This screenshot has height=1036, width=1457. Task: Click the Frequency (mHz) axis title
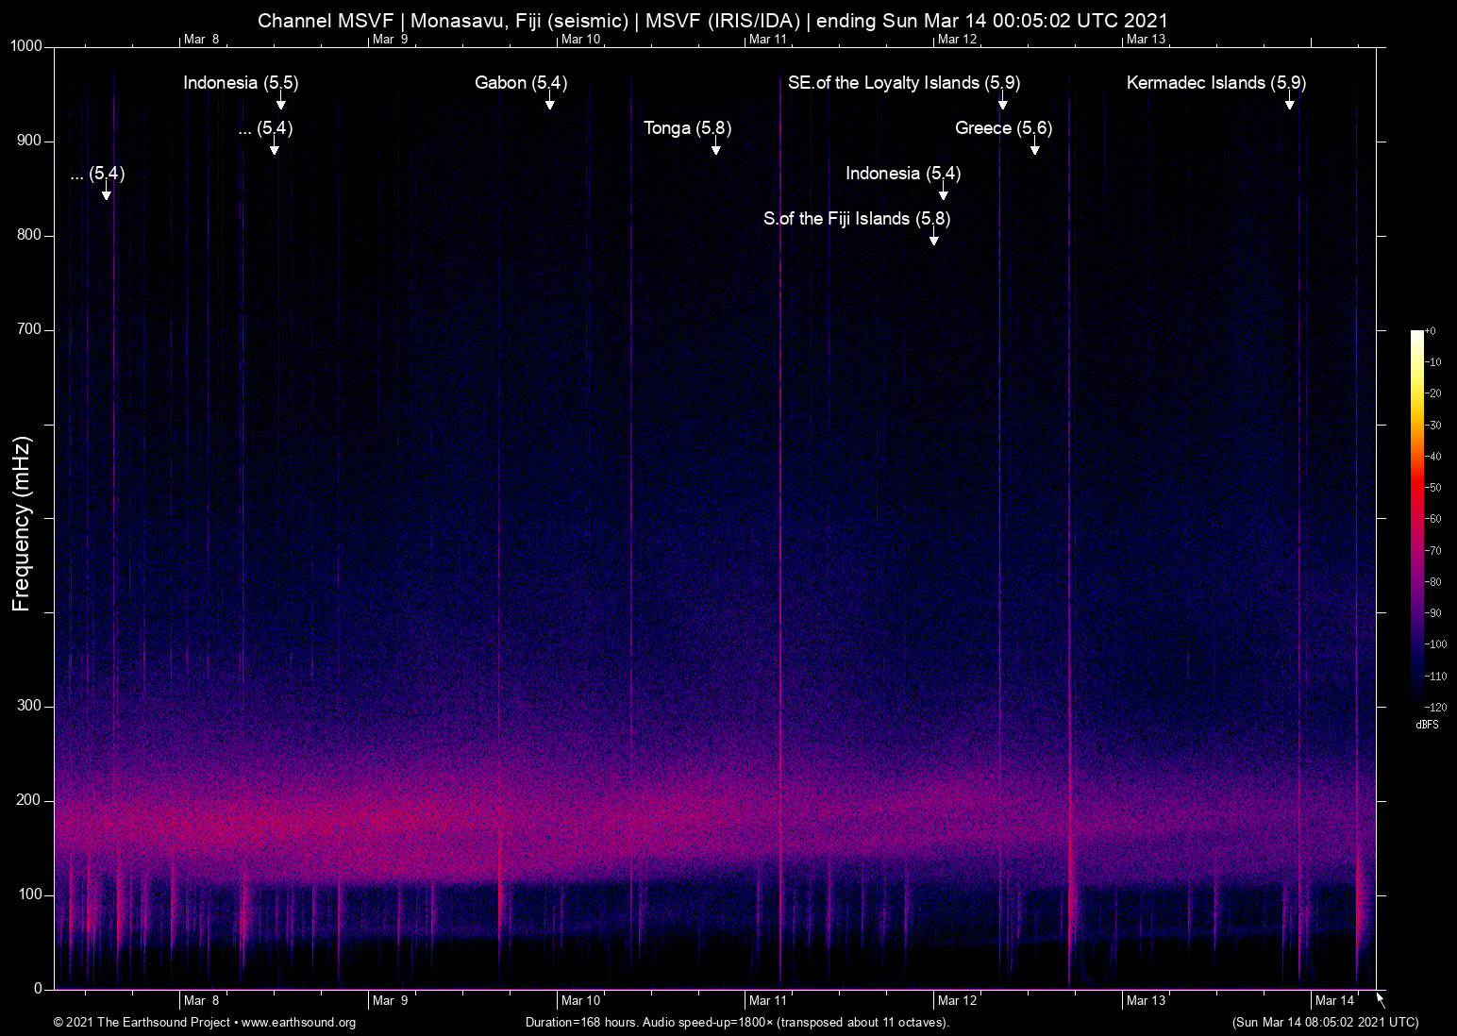click(22, 524)
